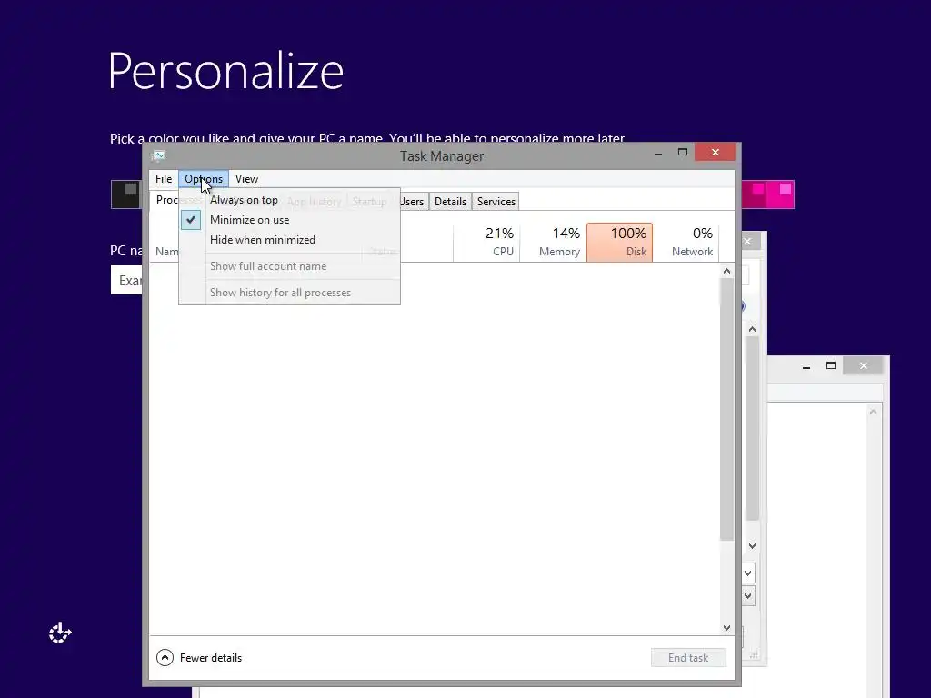Click the Task Manager vertical scrollbar thumb

[726, 409]
